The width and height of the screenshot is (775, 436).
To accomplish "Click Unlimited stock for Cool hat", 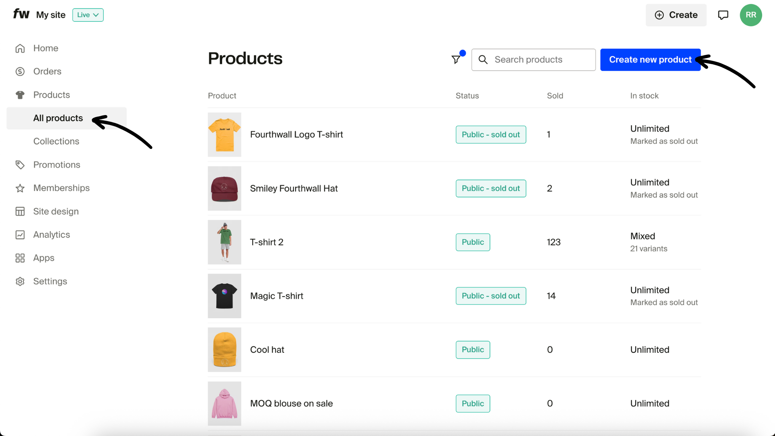I will pyautogui.click(x=649, y=350).
